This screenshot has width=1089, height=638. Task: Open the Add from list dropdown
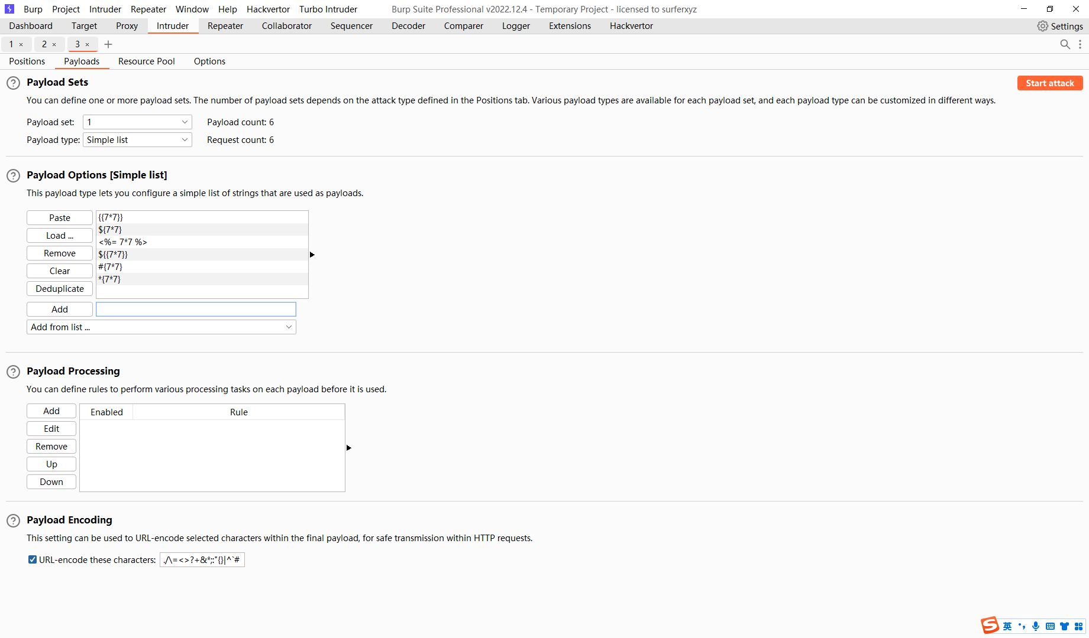[x=161, y=327]
